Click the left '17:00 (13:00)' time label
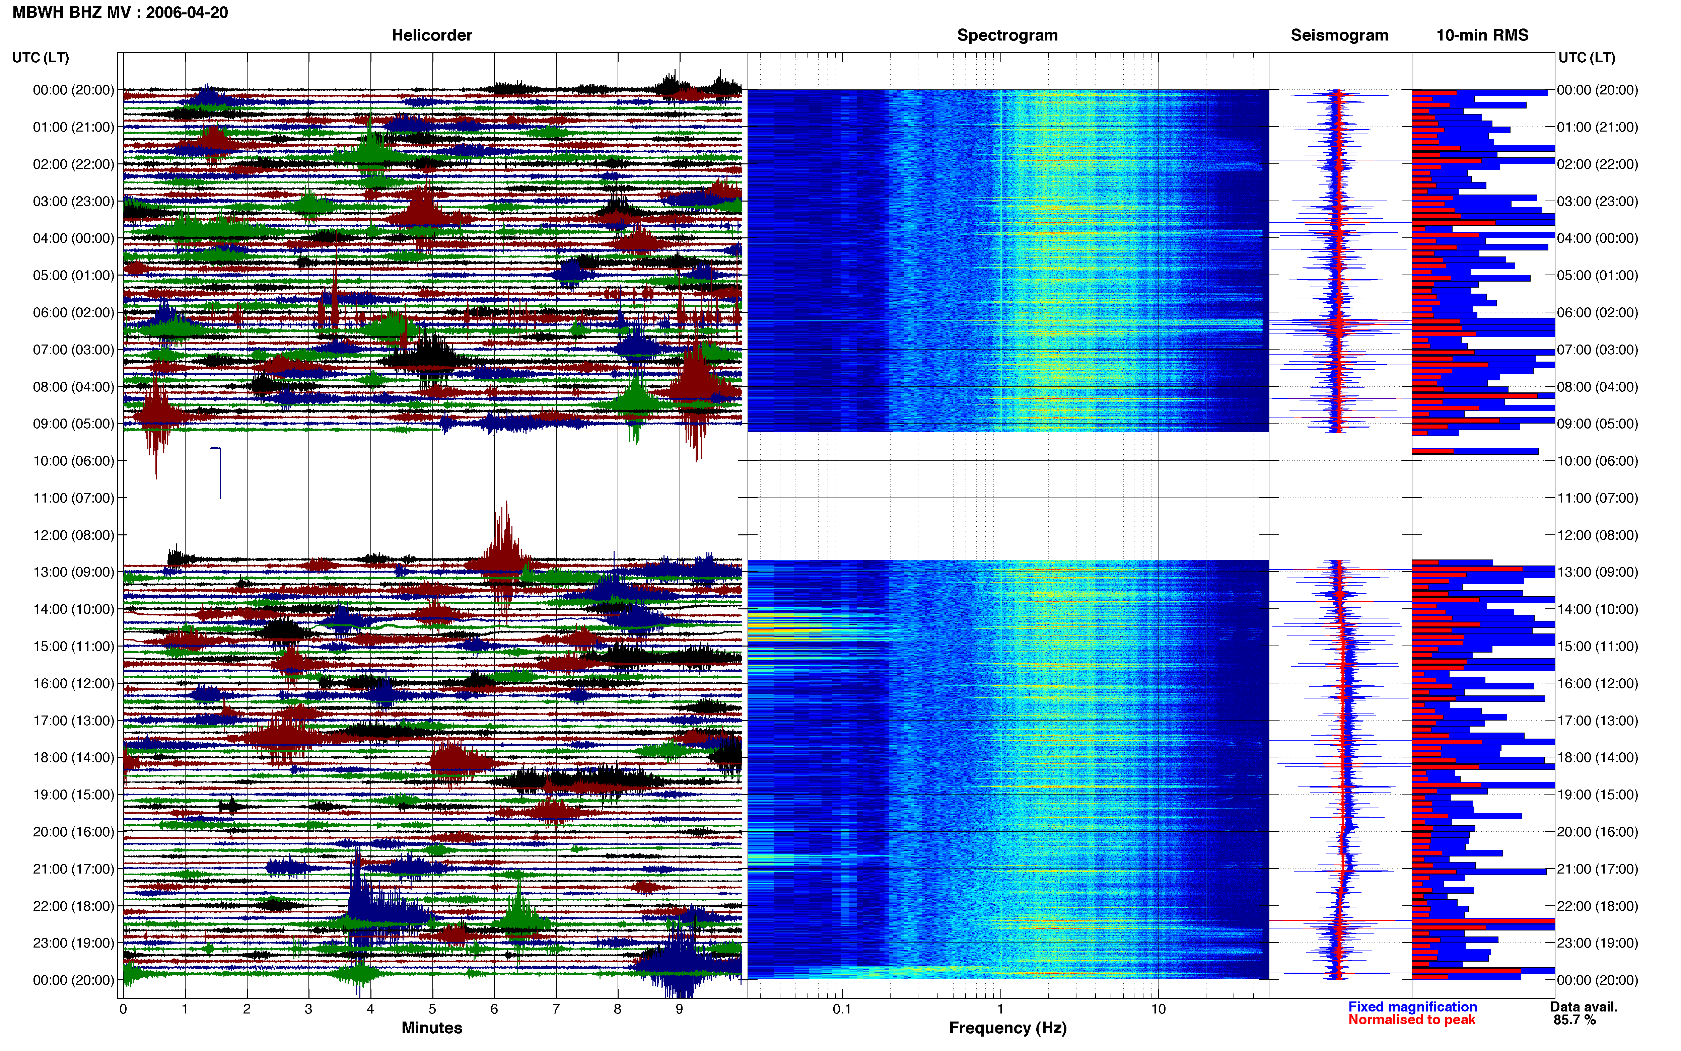 [x=74, y=721]
